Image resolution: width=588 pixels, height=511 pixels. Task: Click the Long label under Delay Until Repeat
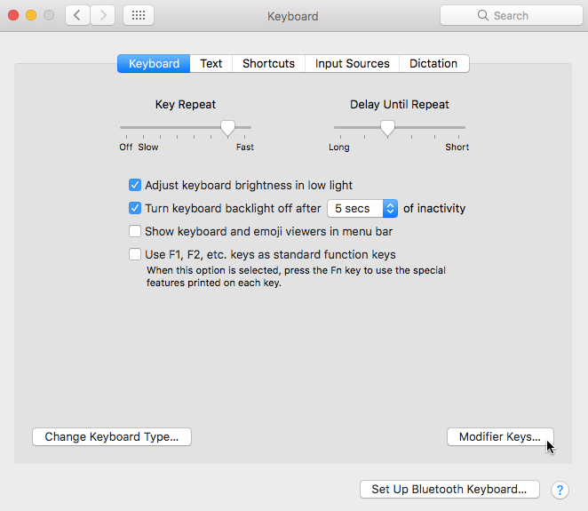click(x=339, y=147)
